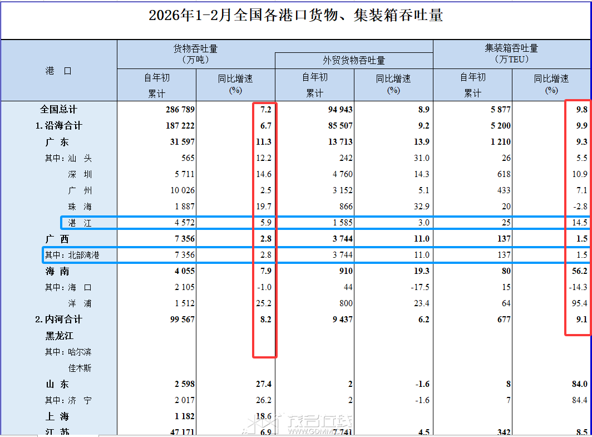
Task: Select the 港口 column header cell
Action: (x=58, y=71)
